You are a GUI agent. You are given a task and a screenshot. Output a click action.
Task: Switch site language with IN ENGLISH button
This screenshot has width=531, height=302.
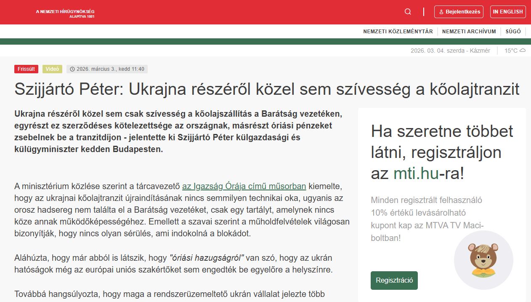click(x=508, y=11)
